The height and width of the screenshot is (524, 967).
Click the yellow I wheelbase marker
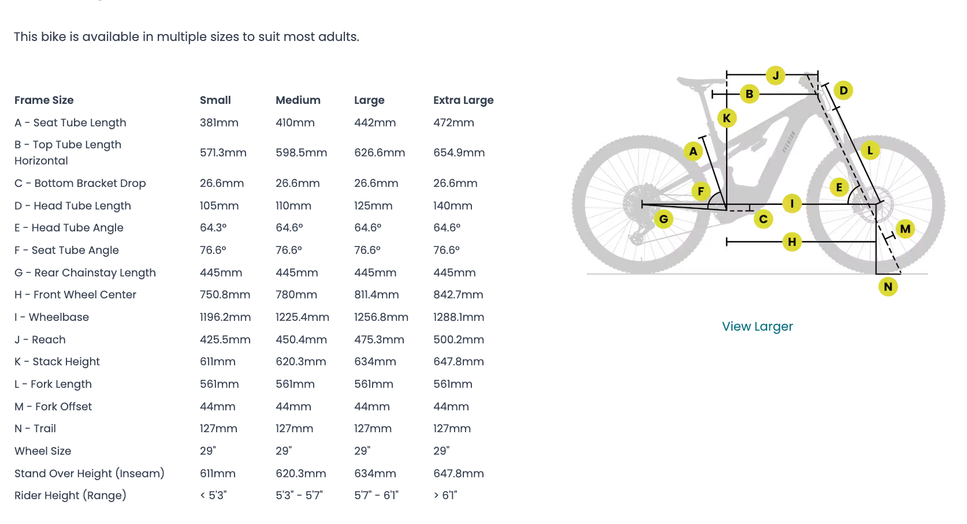click(792, 203)
